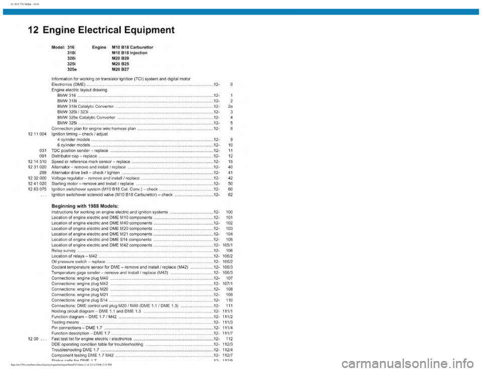Select engine entry 'M10 B18 Injection'
The width and height of the screenshot is (482, 372).
[x=130, y=53]
